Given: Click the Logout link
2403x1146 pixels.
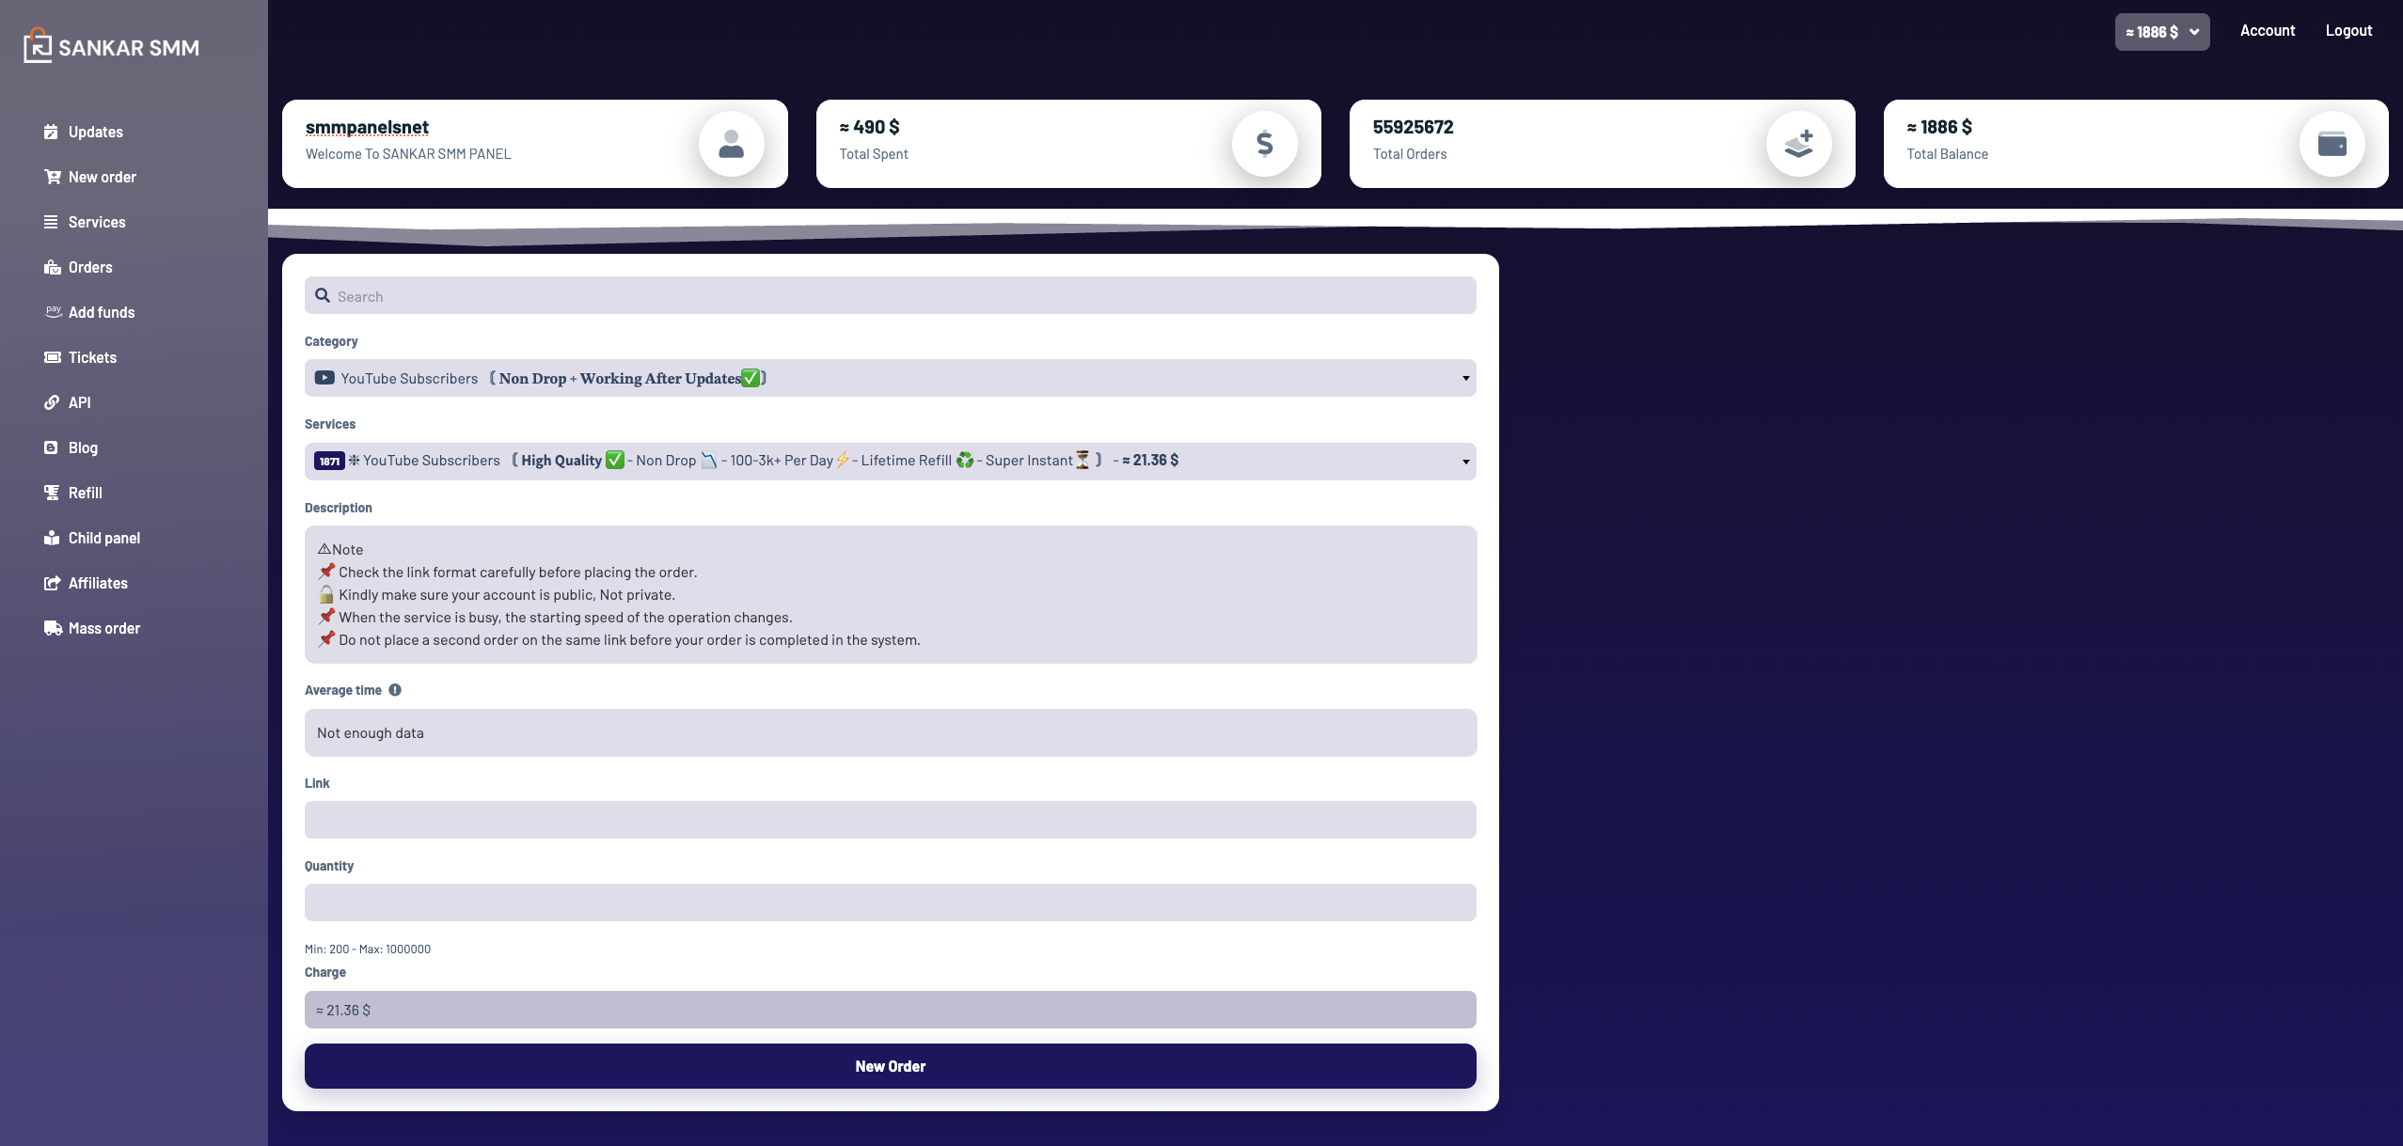Looking at the screenshot, I should (x=2348, y=30).
